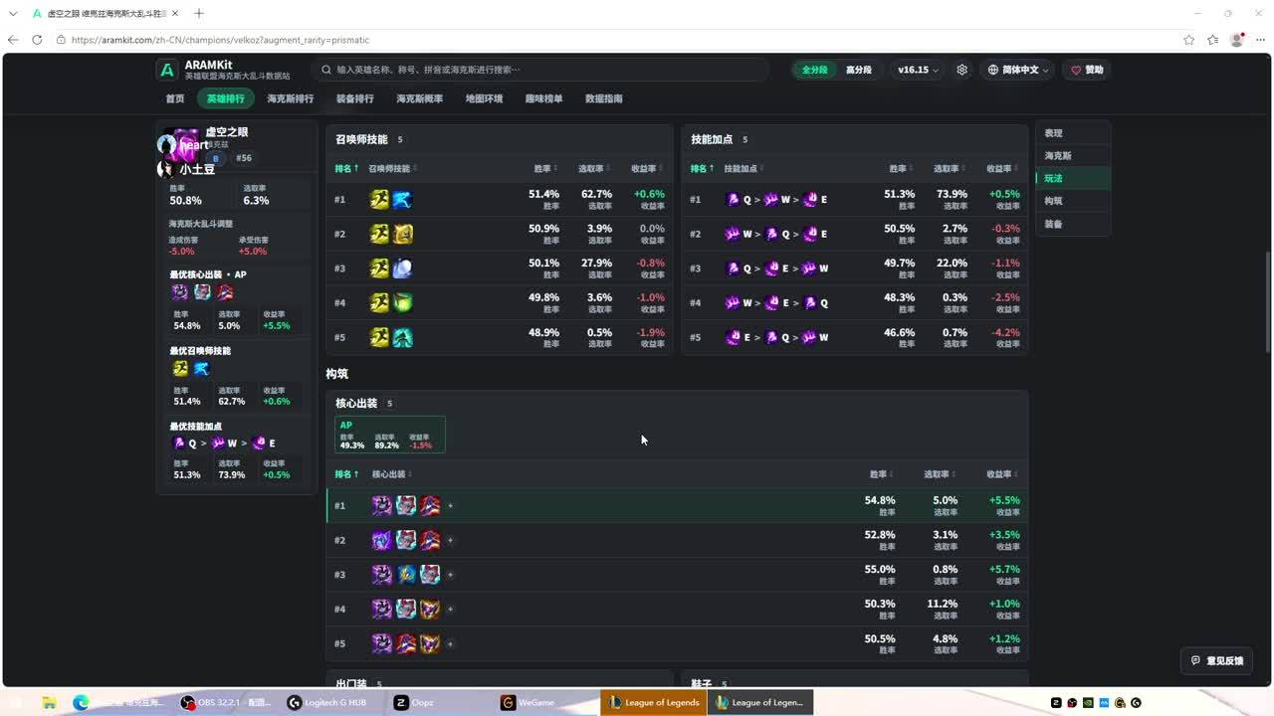The width and height of the screenshot is (1274, 716).
Task: Toggle 排名 sort order in 核心出装 table
Action: coord(346,474)
